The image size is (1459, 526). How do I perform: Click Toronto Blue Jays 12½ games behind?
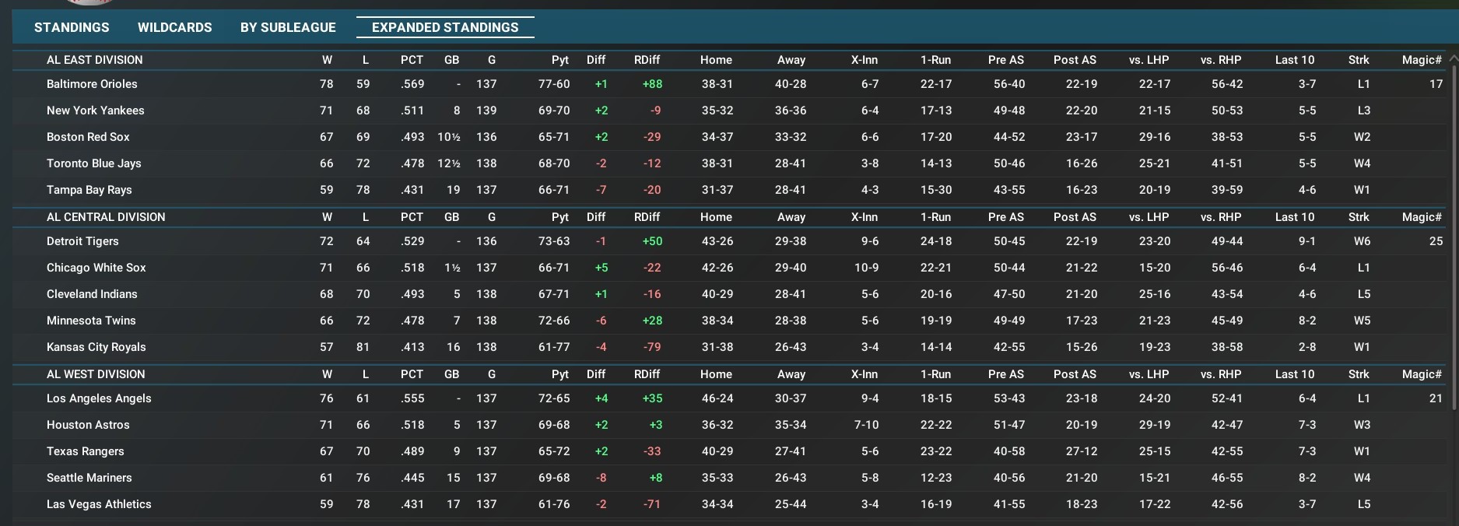pos(449,163)
